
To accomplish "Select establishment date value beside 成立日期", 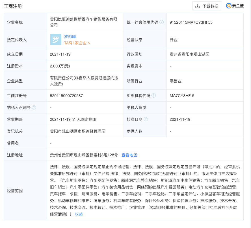I will [60, 54].
